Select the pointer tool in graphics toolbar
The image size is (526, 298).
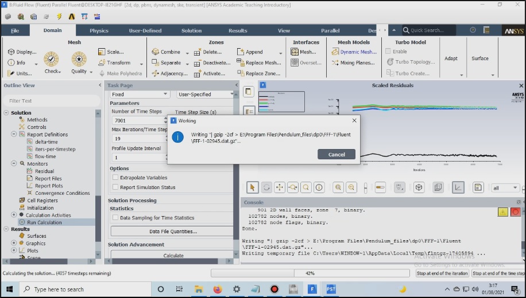coord(253,187)
